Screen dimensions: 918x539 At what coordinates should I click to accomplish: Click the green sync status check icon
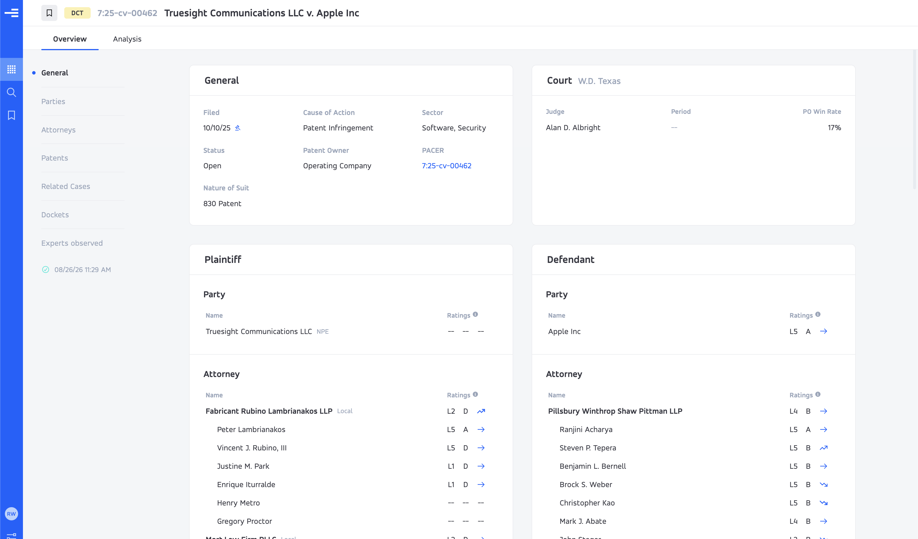click(x=46, y=269)
